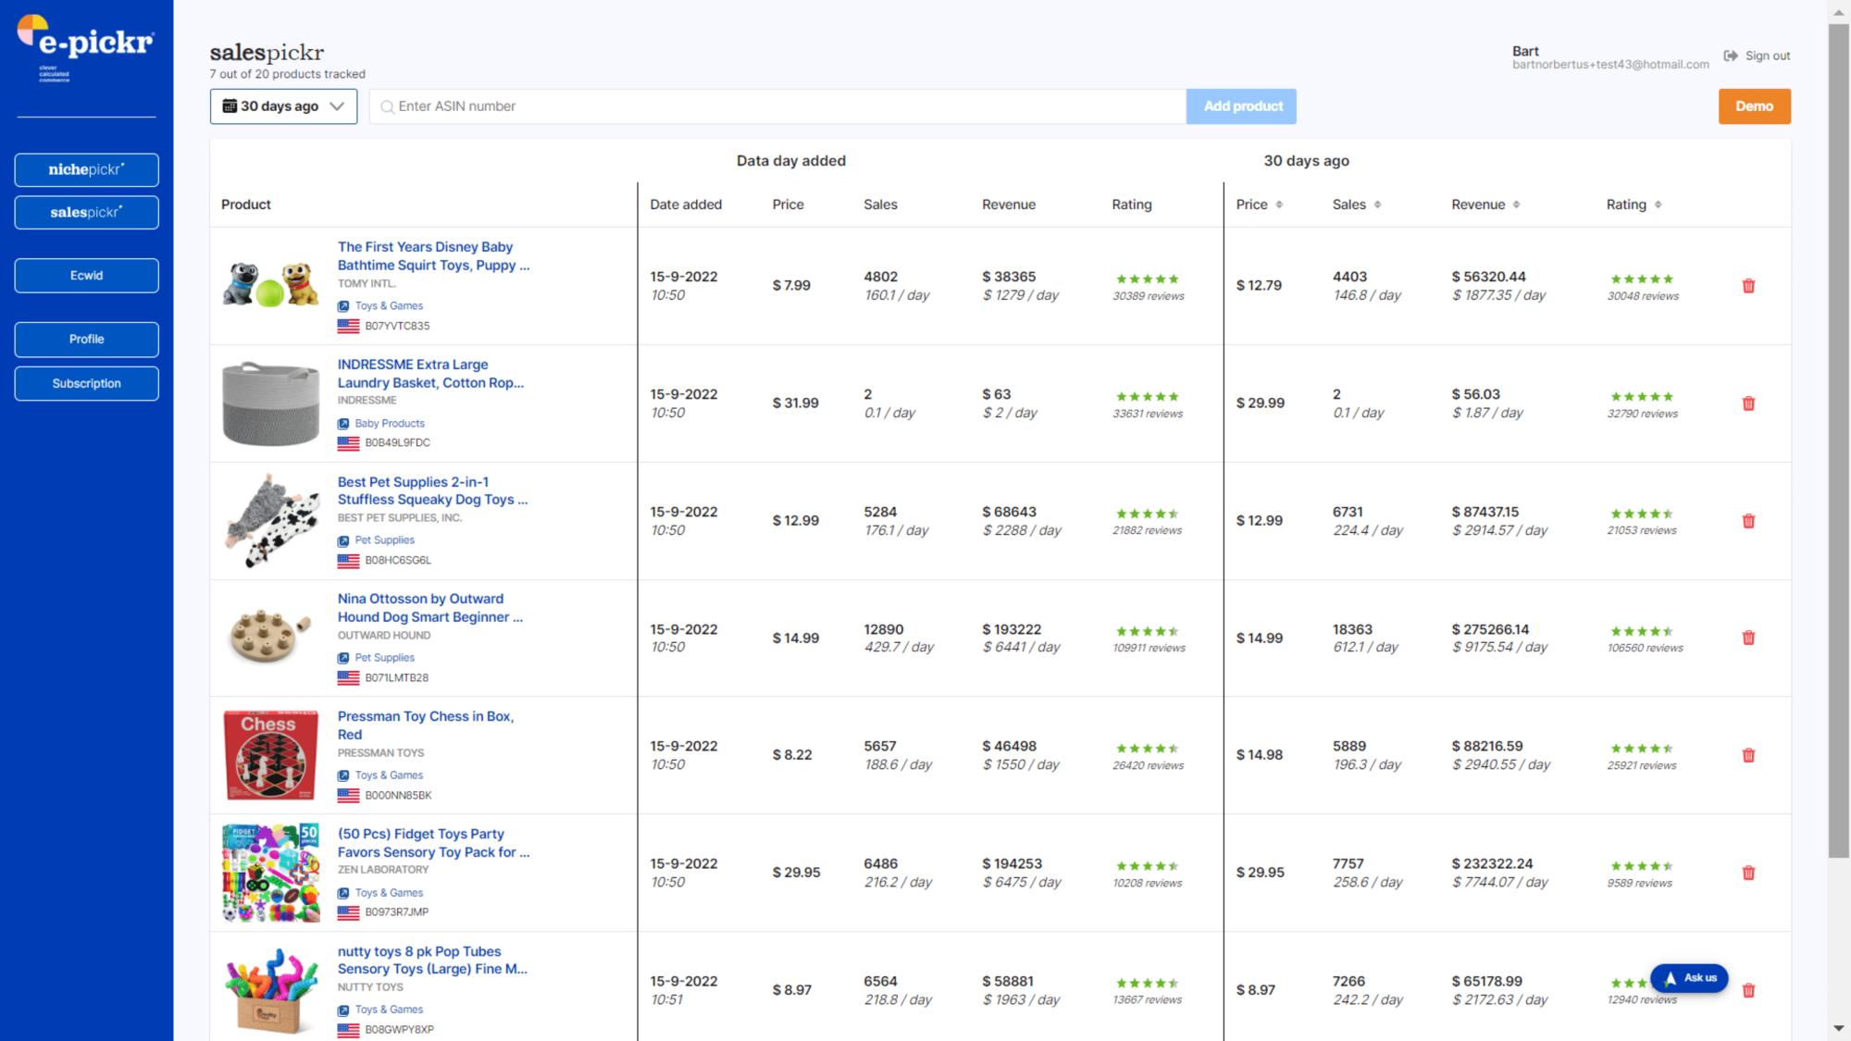This screenshot has width=1851, height=1041.
Task: Toggle sorting on the Sales column
Action: pyautogui.click(x=1379, y=204)
